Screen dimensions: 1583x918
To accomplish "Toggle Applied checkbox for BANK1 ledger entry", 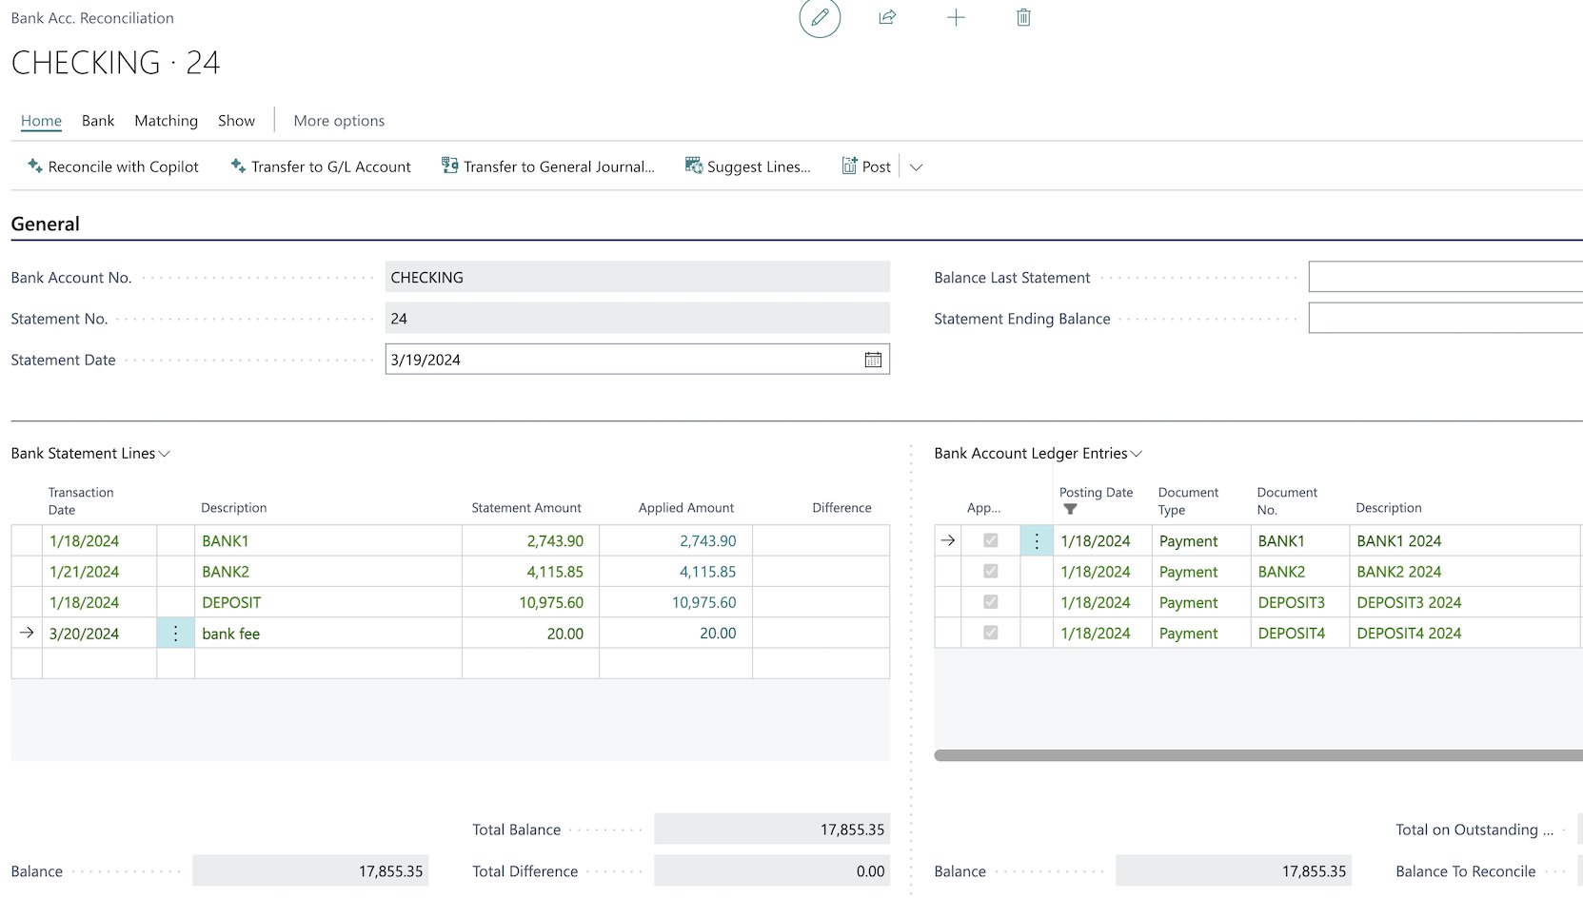I will click(x=991, y=540).
